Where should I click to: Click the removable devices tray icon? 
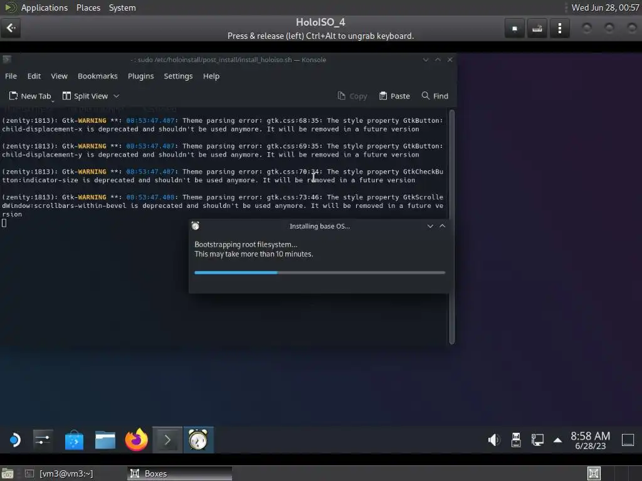point(516,440)
